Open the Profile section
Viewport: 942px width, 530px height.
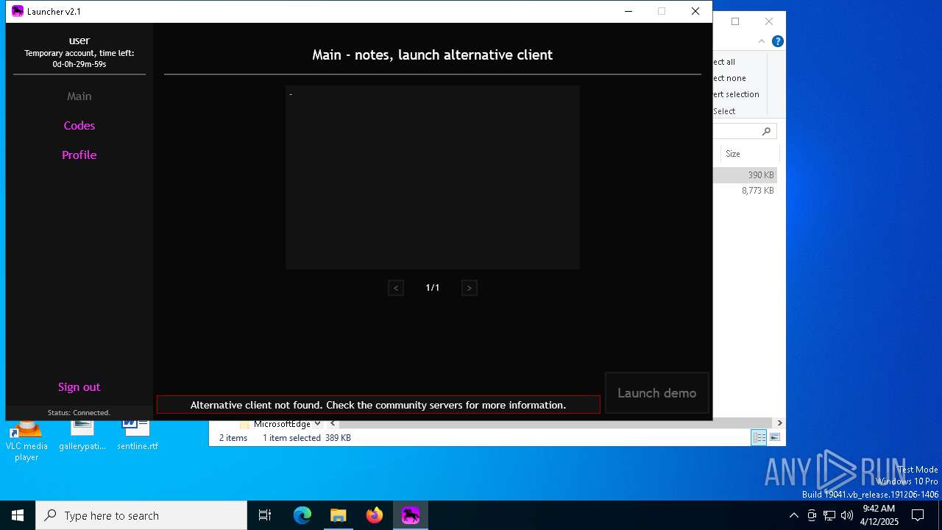click(x=79, y=155)
